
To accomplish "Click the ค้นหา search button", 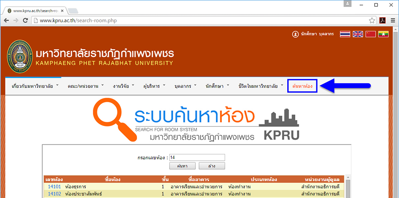I will coord(182,166).
